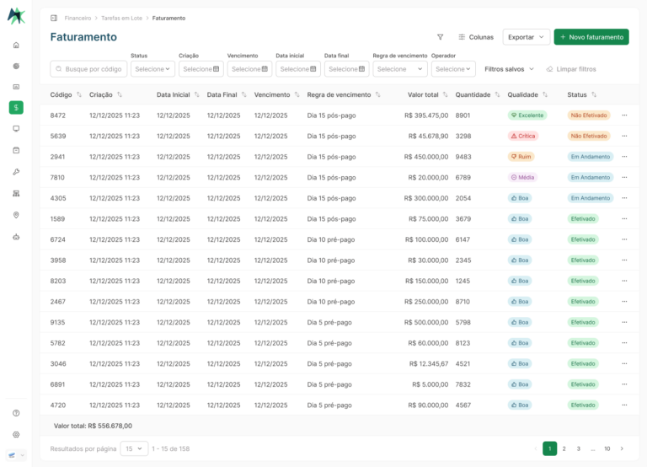Open help question mark icon
647x467 pixels.
click(x=16, y=413)
